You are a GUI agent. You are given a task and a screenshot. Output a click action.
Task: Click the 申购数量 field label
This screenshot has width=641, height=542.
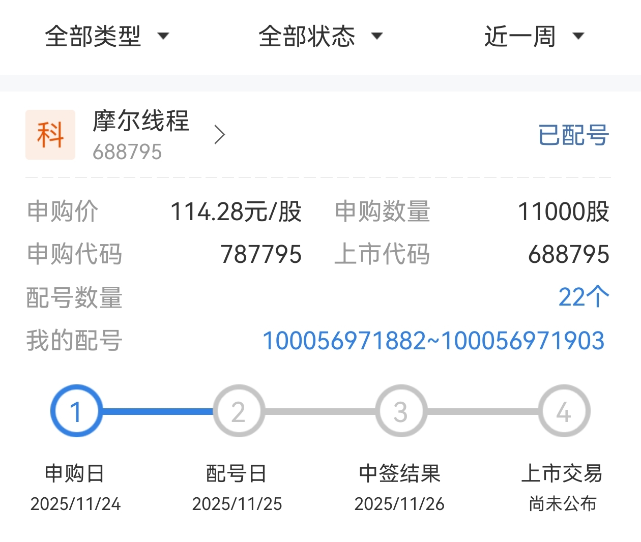[383, 212]
